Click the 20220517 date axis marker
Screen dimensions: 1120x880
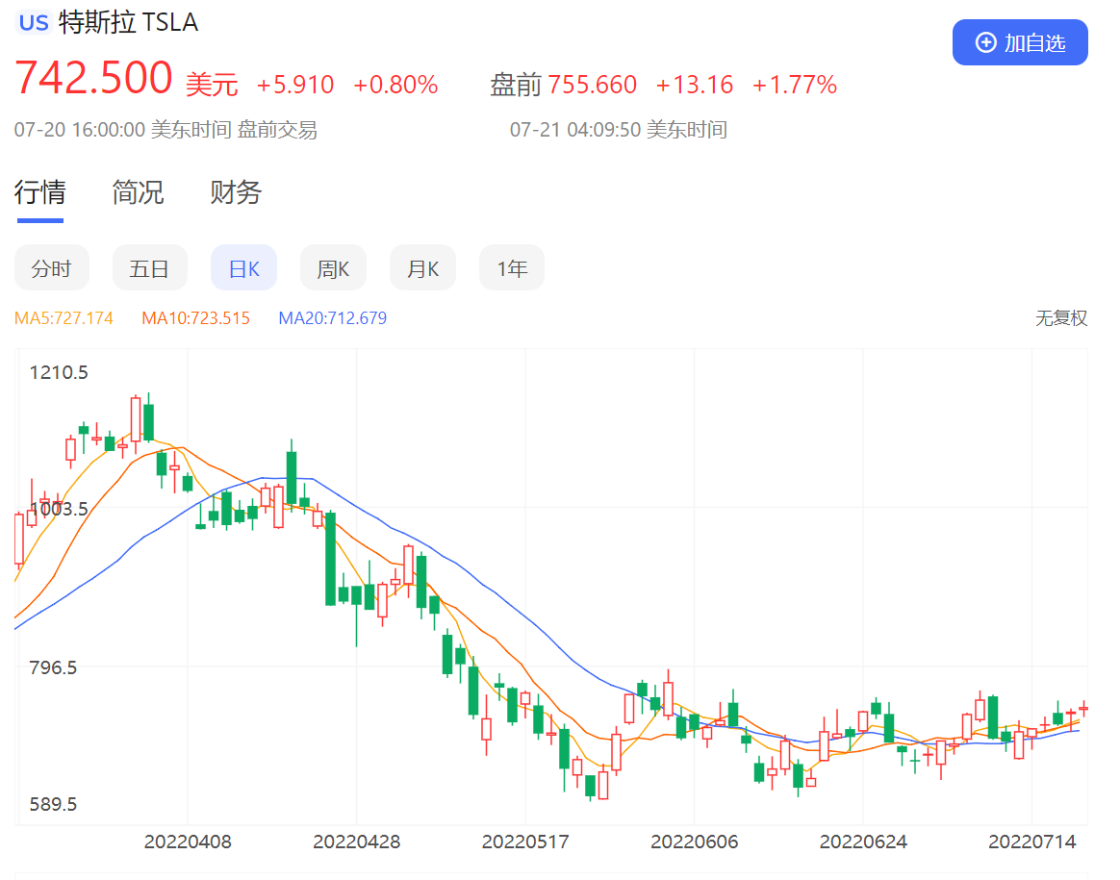coord(525,842)
